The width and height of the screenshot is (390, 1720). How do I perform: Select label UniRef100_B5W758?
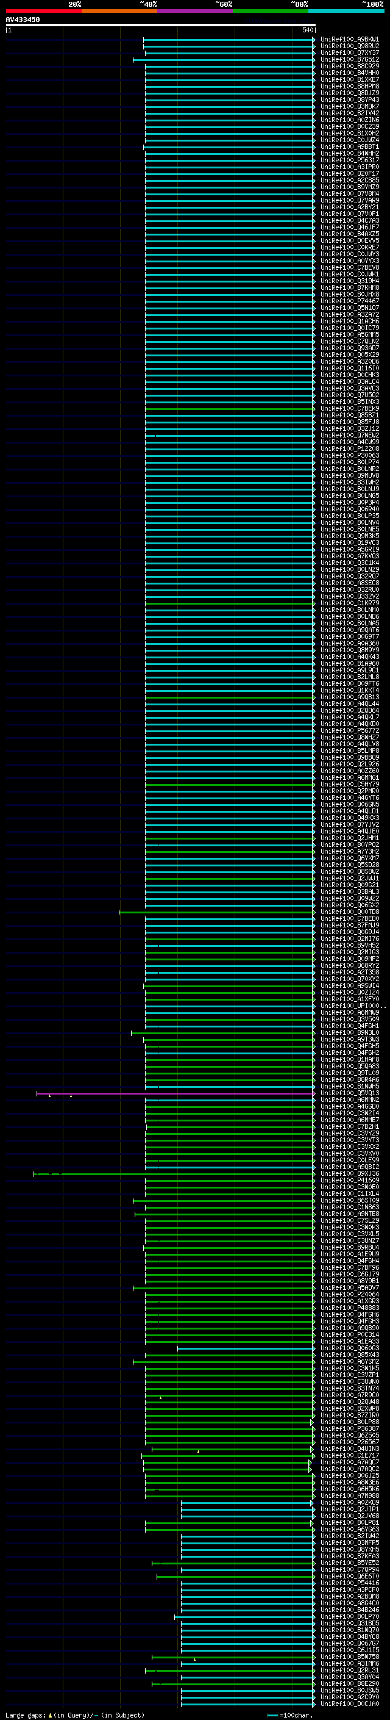[x=350, y=1658]
